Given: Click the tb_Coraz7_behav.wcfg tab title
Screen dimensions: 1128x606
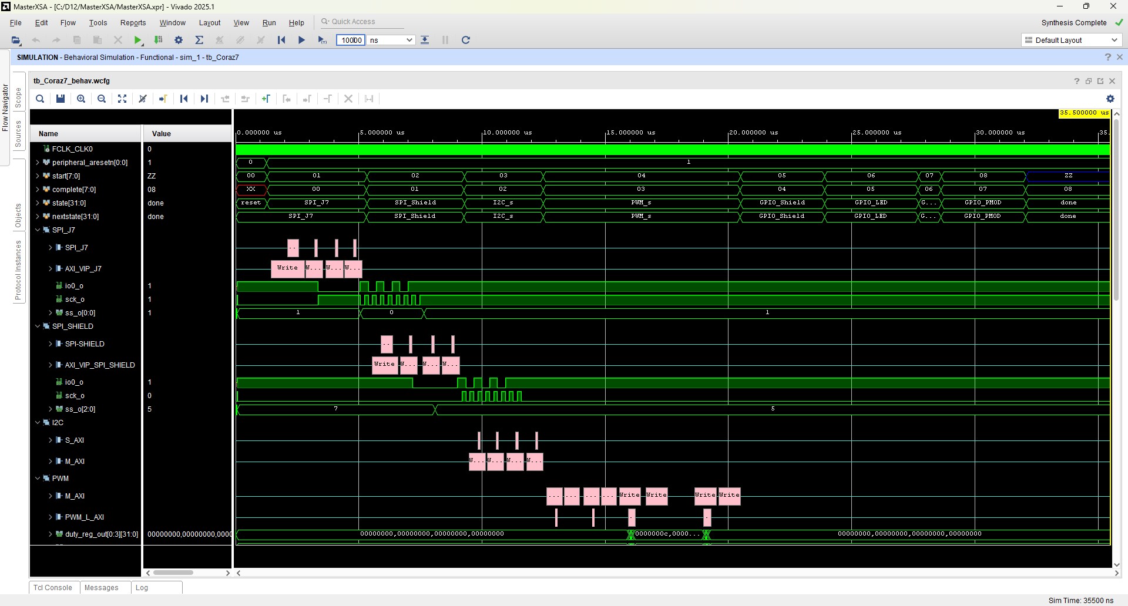Looking at the screenshot, I should pyautogui.click(x=72, y=81).
